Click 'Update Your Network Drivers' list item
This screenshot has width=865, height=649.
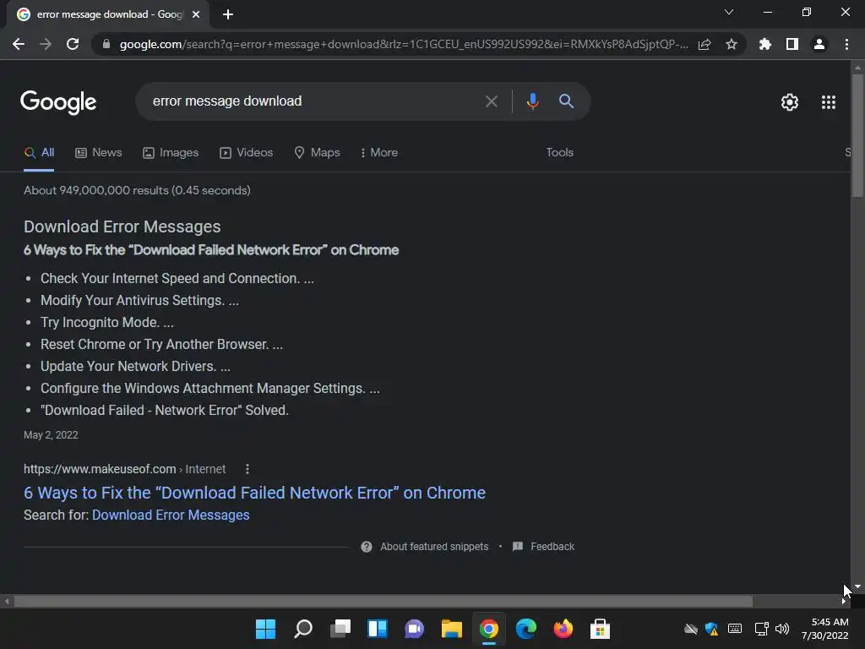tap(135, 367)
